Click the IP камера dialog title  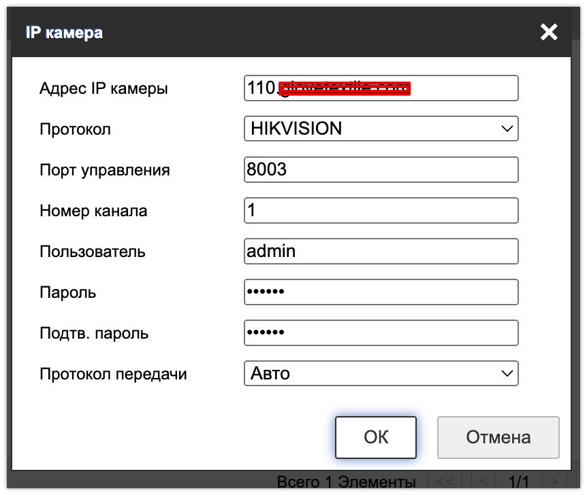point(63,32)
